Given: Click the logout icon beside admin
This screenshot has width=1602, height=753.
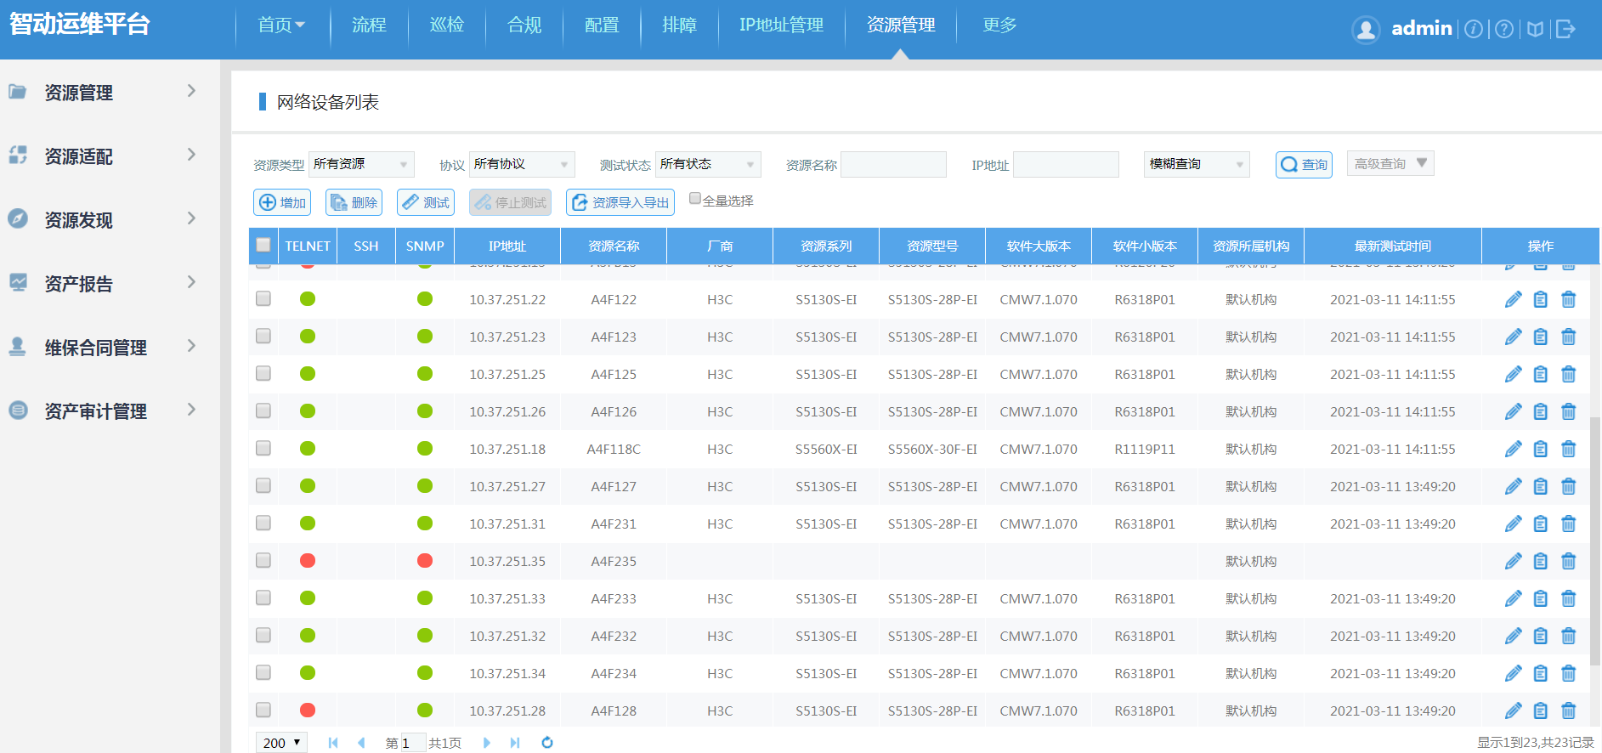Looking at the screenshot, I should click(x=1565, y=29).
